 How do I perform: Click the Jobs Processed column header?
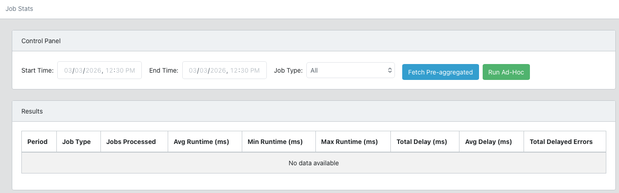coord(131,142)
